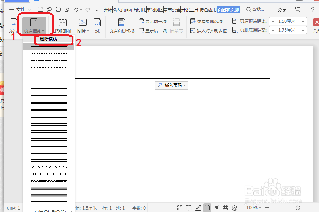Image resolution: width=319 pixels, height=212 pixels.
Task: Click the 页脚底端距离 1.75厘米 field
Action: pos(288,30)
